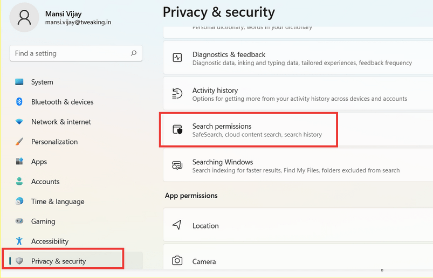Click the Accounts person icon
Screen dimensions: 433x278
(19, 181)
